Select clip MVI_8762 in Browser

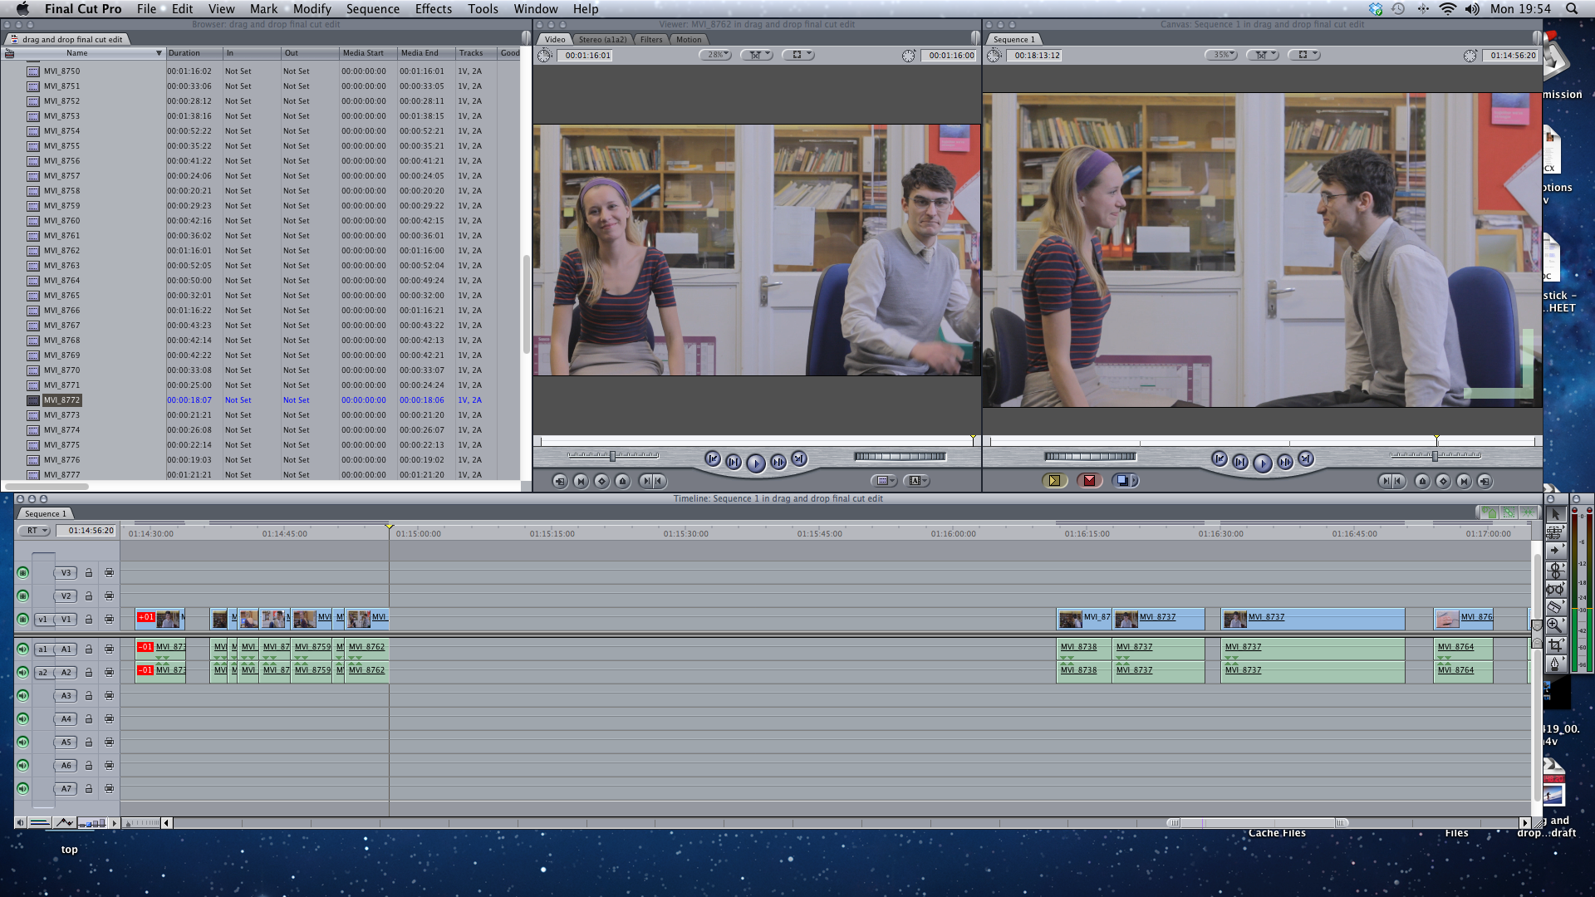pos(61,251)
